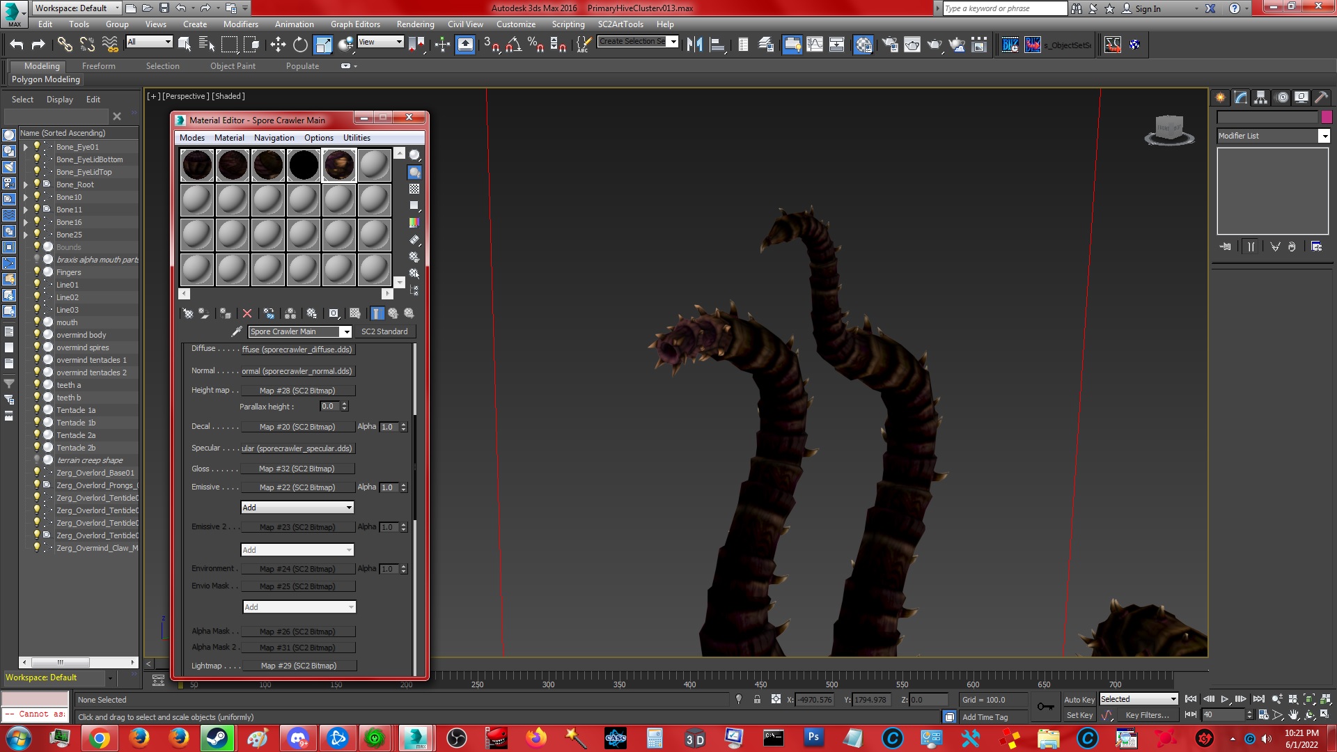Toggle the Angle Snap icon
Viewport: 1337px width, 752px height.
[514, 45]
